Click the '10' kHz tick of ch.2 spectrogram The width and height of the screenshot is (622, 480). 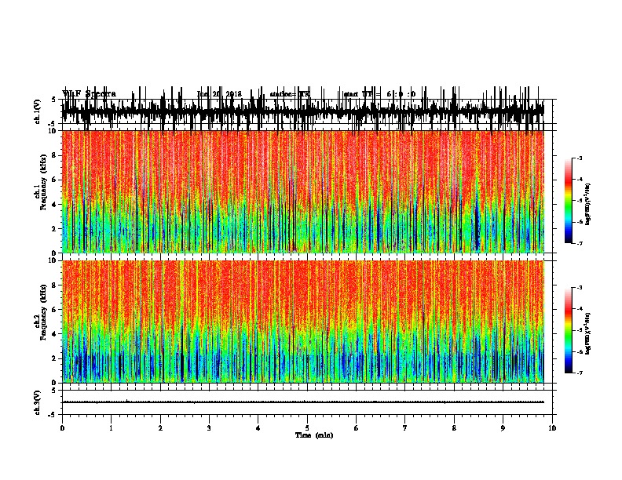click(53, 260)
